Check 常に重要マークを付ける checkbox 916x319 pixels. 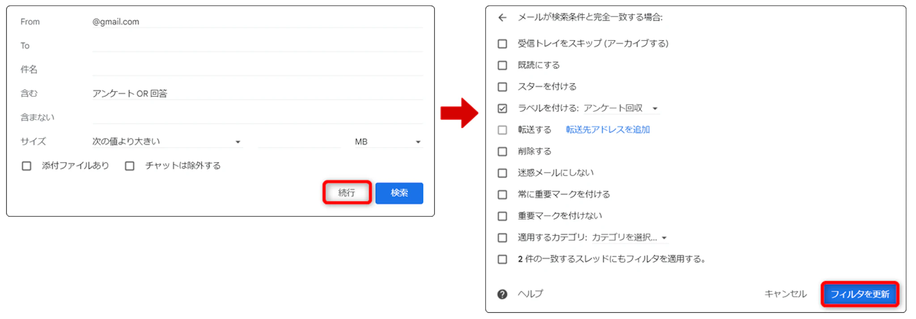point(502,195)
